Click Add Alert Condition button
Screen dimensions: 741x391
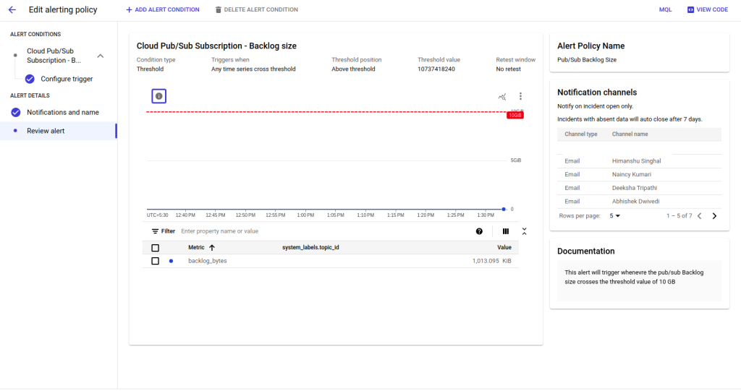point(163,9)
